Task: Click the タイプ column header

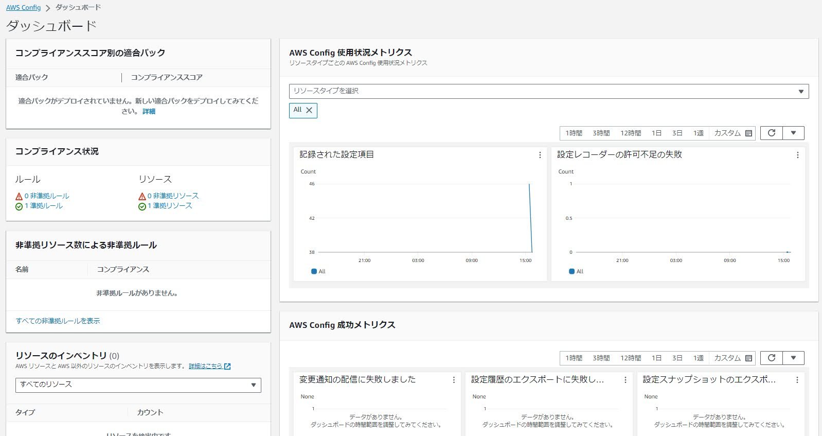Action: [25, 412]
